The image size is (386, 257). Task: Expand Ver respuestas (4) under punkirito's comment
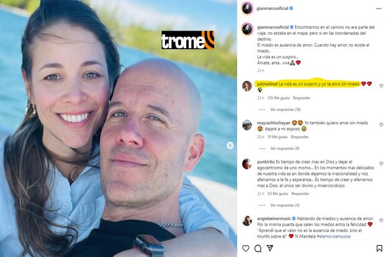pyautogui.click(x=285, y=205)
